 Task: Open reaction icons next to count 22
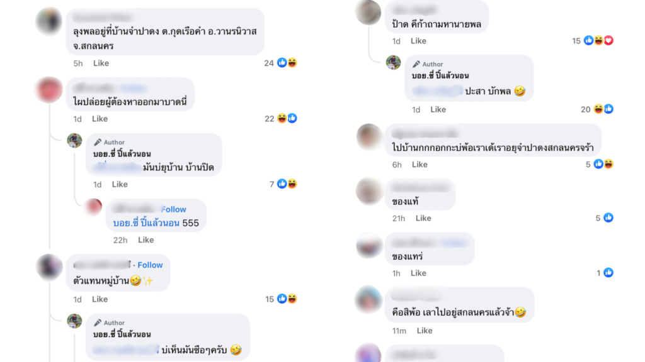click(x=287, y=119)
